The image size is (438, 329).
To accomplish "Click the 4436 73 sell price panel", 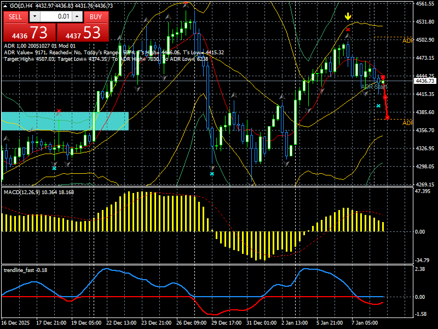I will [x=30, y=33].
